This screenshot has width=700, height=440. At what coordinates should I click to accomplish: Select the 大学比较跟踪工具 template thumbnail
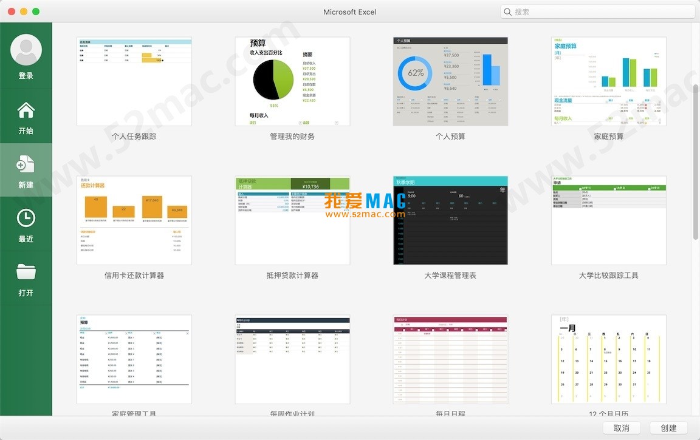pyautogui.click(x=609, y=220)
